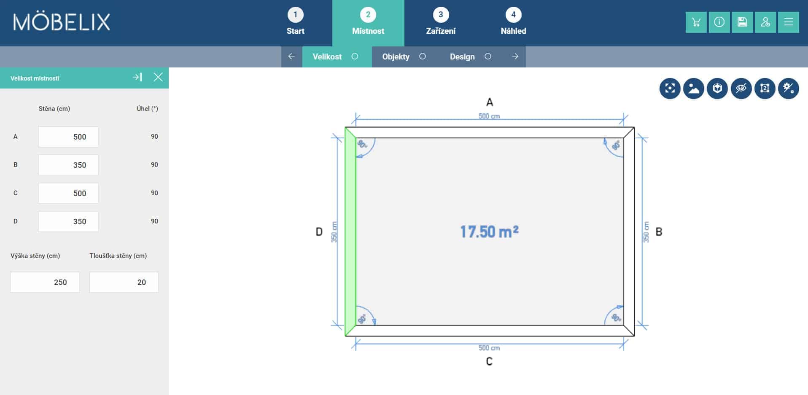
Task: Open the user account icon
Action: [x=765, y=22]
